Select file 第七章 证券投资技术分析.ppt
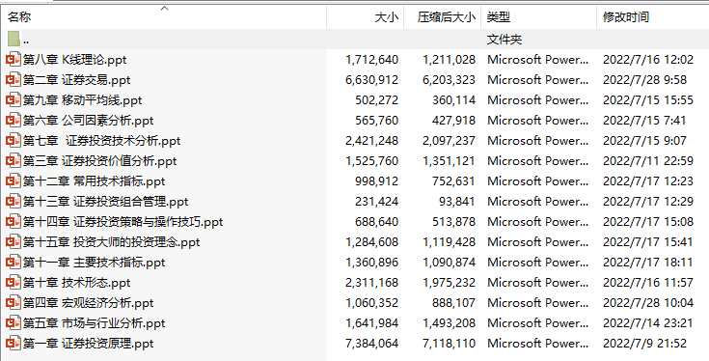The width and height of the screenshot is (709, 361). click(x=101, y=141)
